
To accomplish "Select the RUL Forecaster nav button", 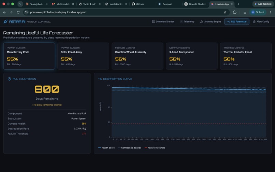I will [236, 21].
